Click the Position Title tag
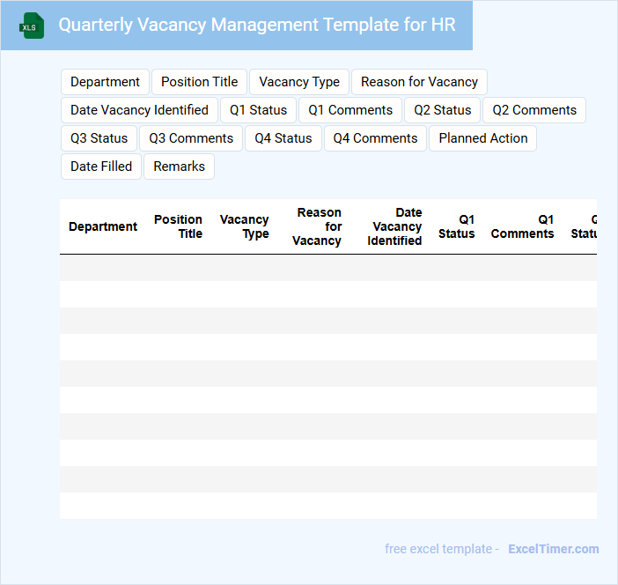Image resolution: width=618 pixels, height=585 pixels. pos(199,82)
